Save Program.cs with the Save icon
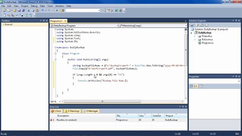The height and width of the screenshot is (136, 242). coord(19,11)
